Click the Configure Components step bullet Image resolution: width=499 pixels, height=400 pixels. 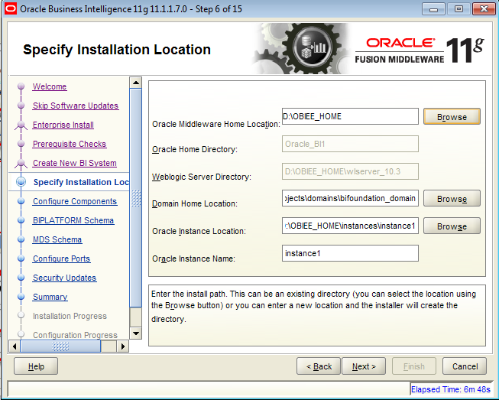pos(21,201)
